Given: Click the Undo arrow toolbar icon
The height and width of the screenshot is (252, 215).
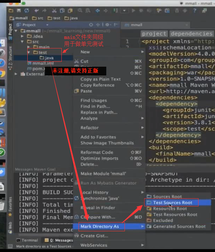Looking at the screenshot, I should click(x=36, y=11).
